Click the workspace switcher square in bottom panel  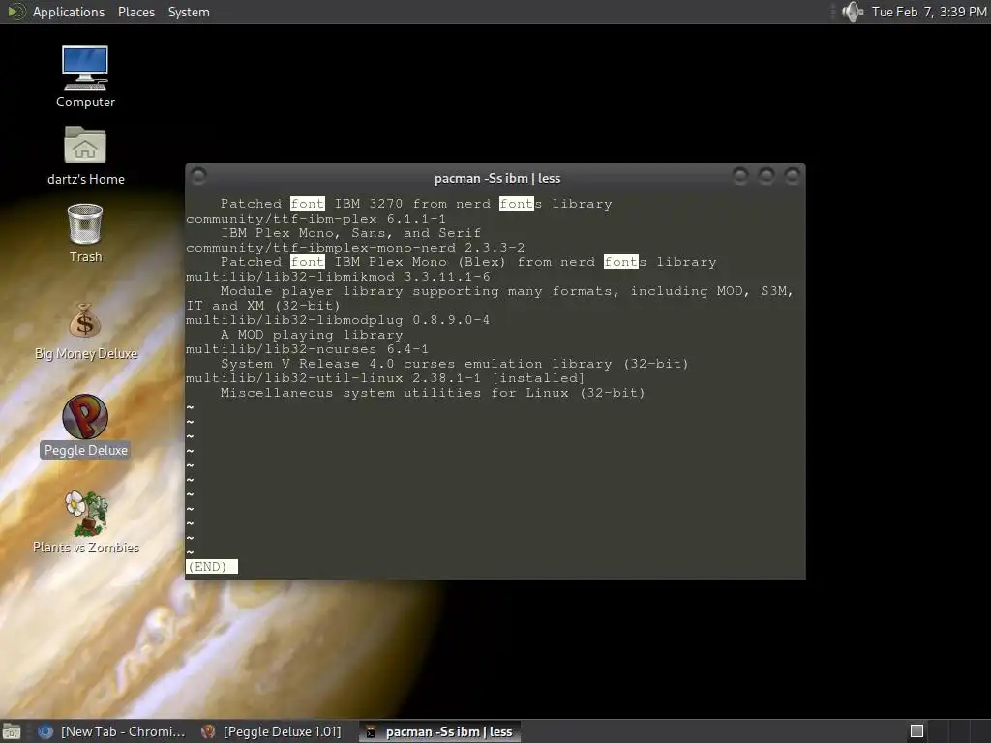(916, 731)
